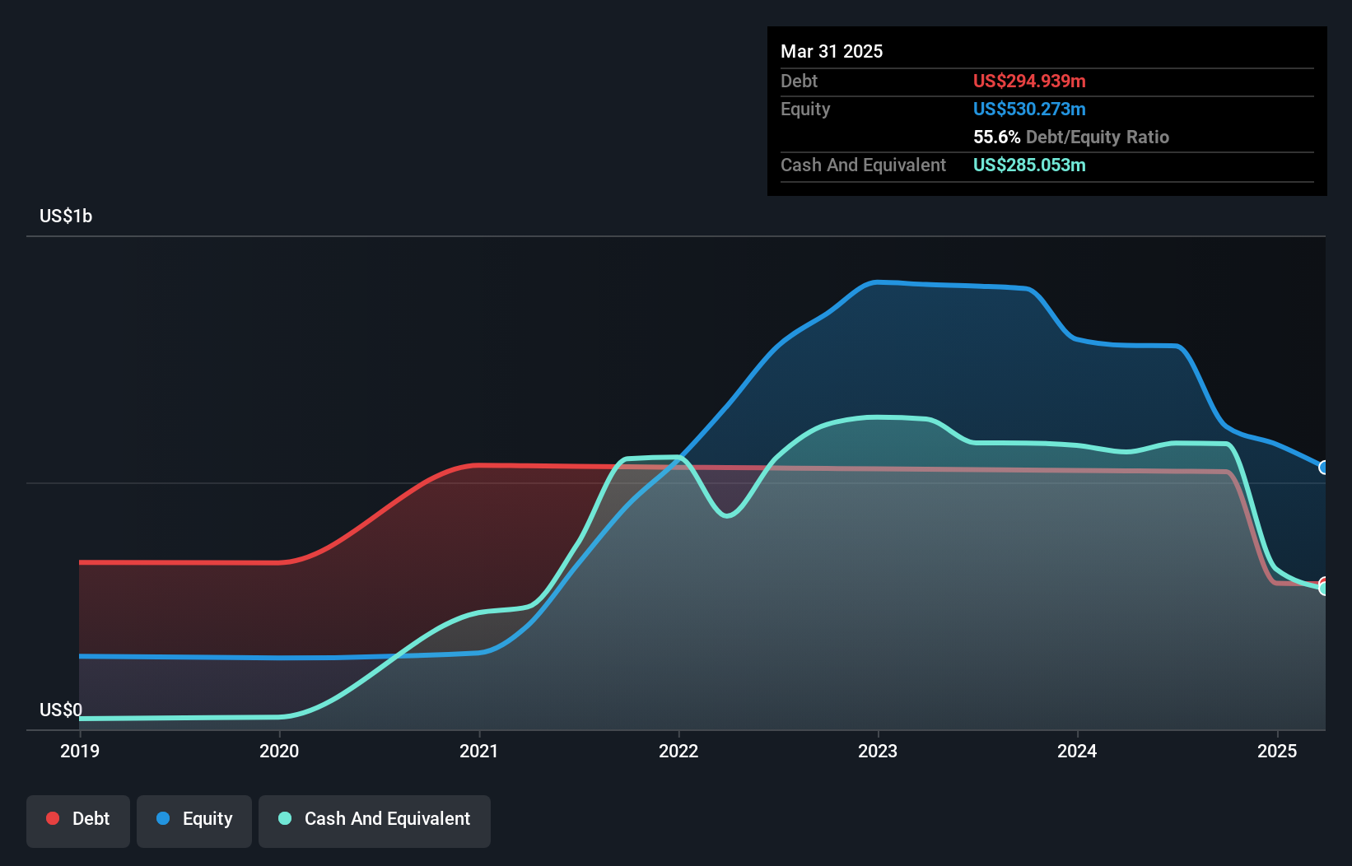Click the 2023 x-axis label
1352x866 pixels.
point(878,751)
